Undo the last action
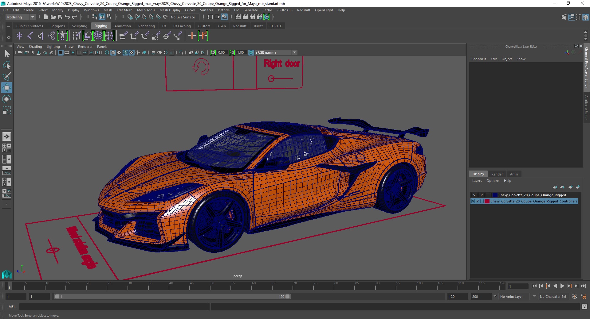This screenshot has height=319, width=590. point(67,17)
